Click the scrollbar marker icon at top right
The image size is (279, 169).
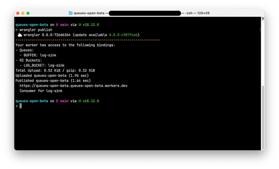tap(263, 18)
